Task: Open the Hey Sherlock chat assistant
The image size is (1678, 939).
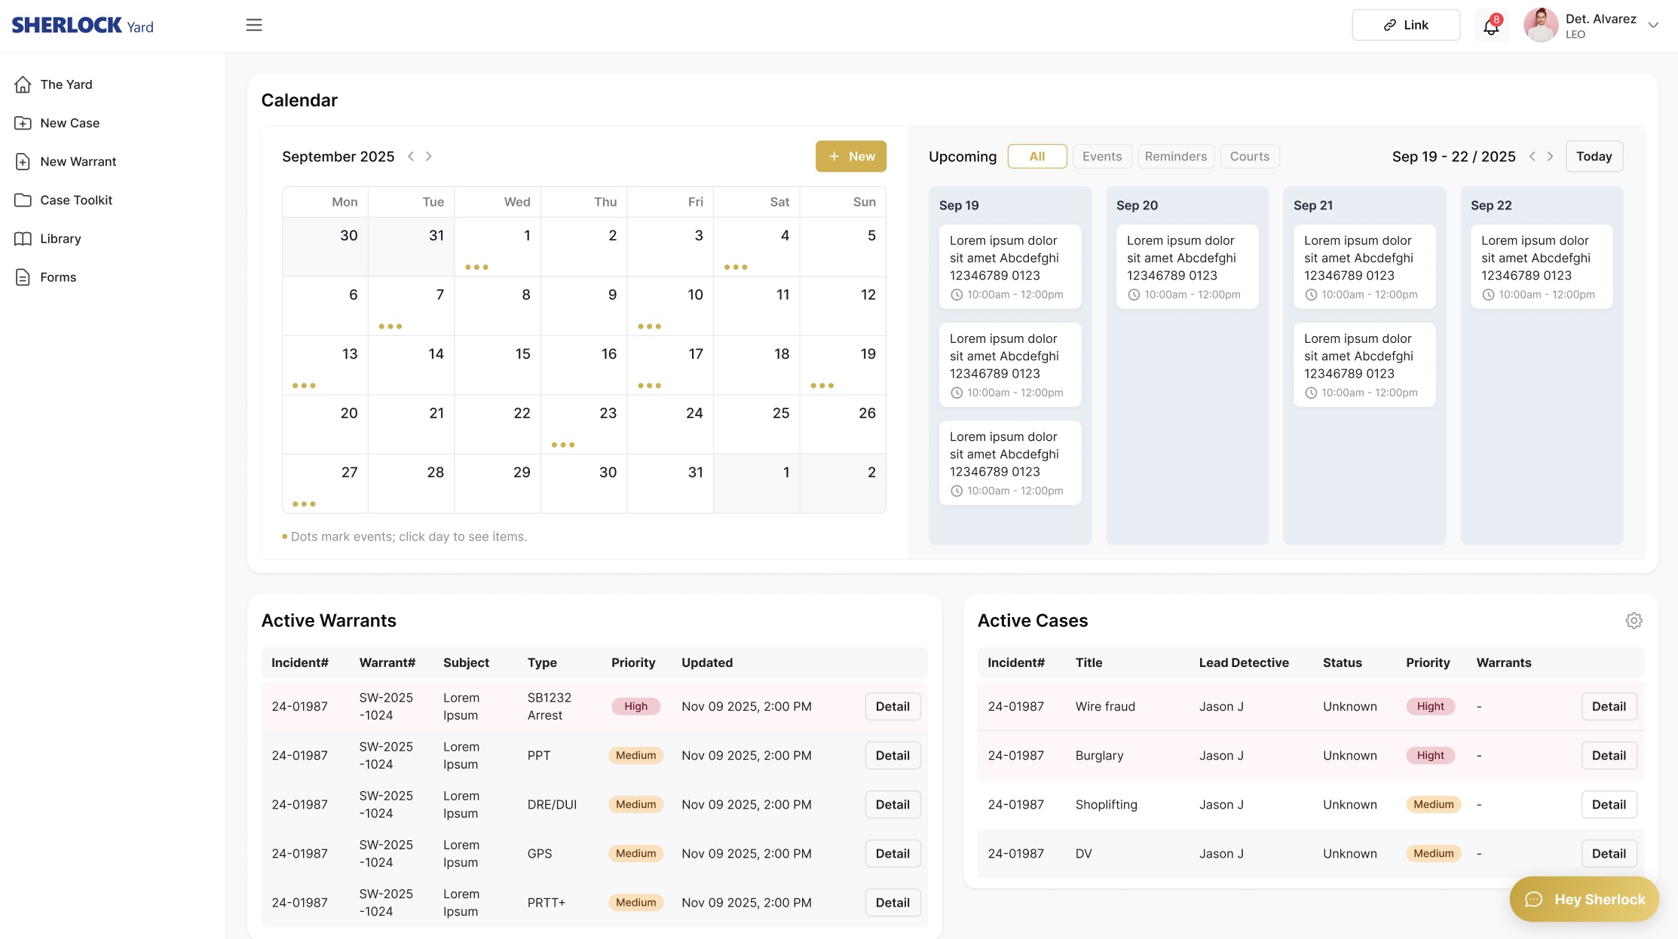Action: click(1584, 898)
